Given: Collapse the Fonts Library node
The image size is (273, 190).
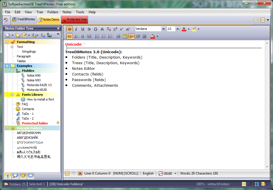Looking at the screenshot, I should (12, 95).
